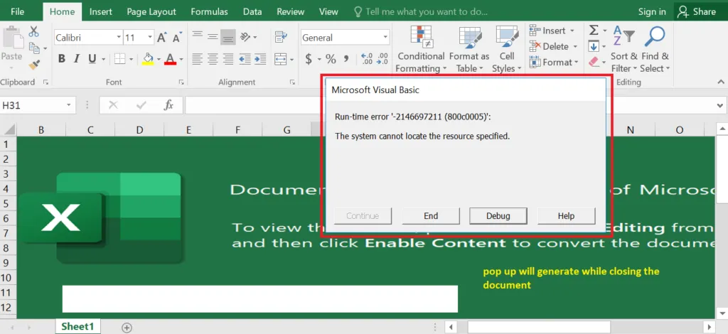This screenshot has height=334, width=728.
Task: Apply the red Font Color
Action: (x=170, y=59)
